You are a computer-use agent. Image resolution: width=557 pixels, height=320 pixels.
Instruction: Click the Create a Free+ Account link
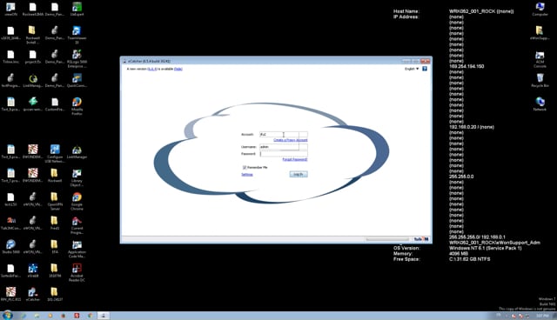pyautogui.click(x=290, y=140)
